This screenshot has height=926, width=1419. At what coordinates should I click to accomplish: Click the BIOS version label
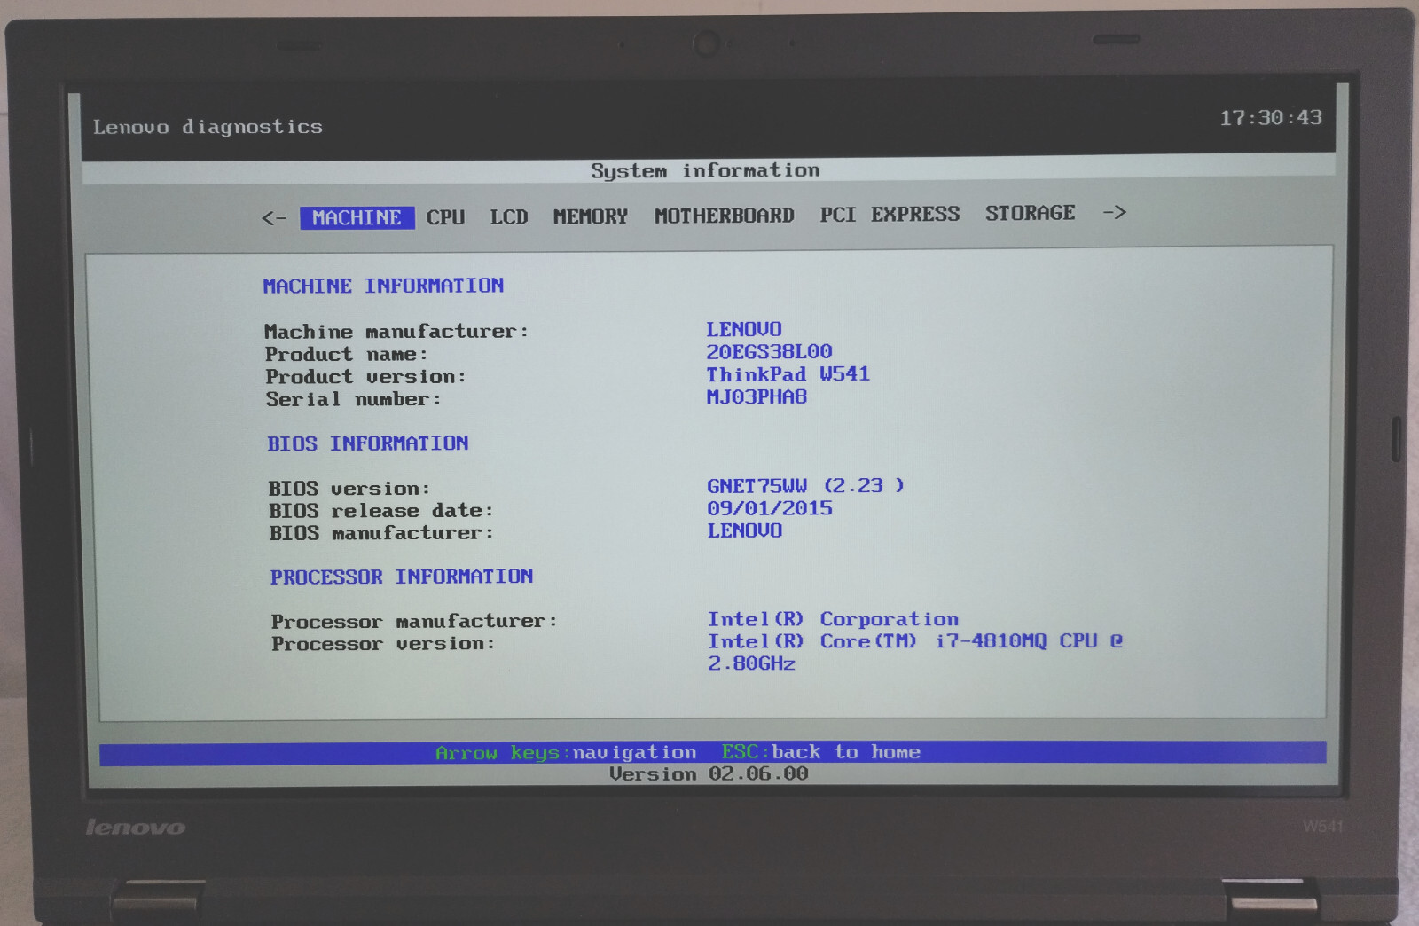[349, 489]
